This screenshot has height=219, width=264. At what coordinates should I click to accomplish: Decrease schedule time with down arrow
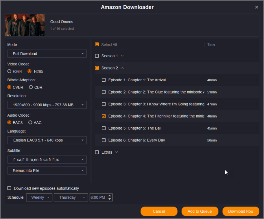click(x=110, y=199)
